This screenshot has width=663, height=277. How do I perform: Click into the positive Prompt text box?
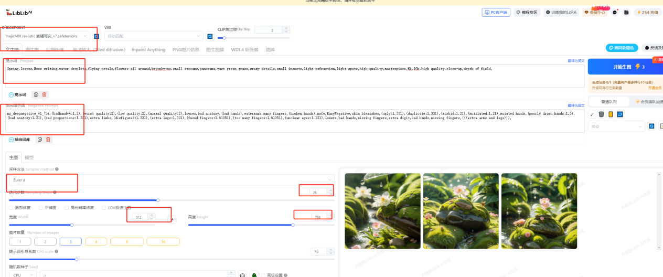[295, 76]
